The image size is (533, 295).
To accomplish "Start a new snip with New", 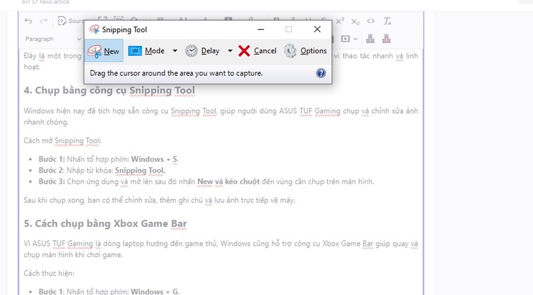I will click(x=104, y=51).
